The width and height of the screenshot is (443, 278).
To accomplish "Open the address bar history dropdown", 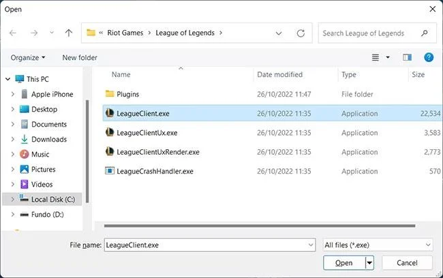I will click(279, 33).
